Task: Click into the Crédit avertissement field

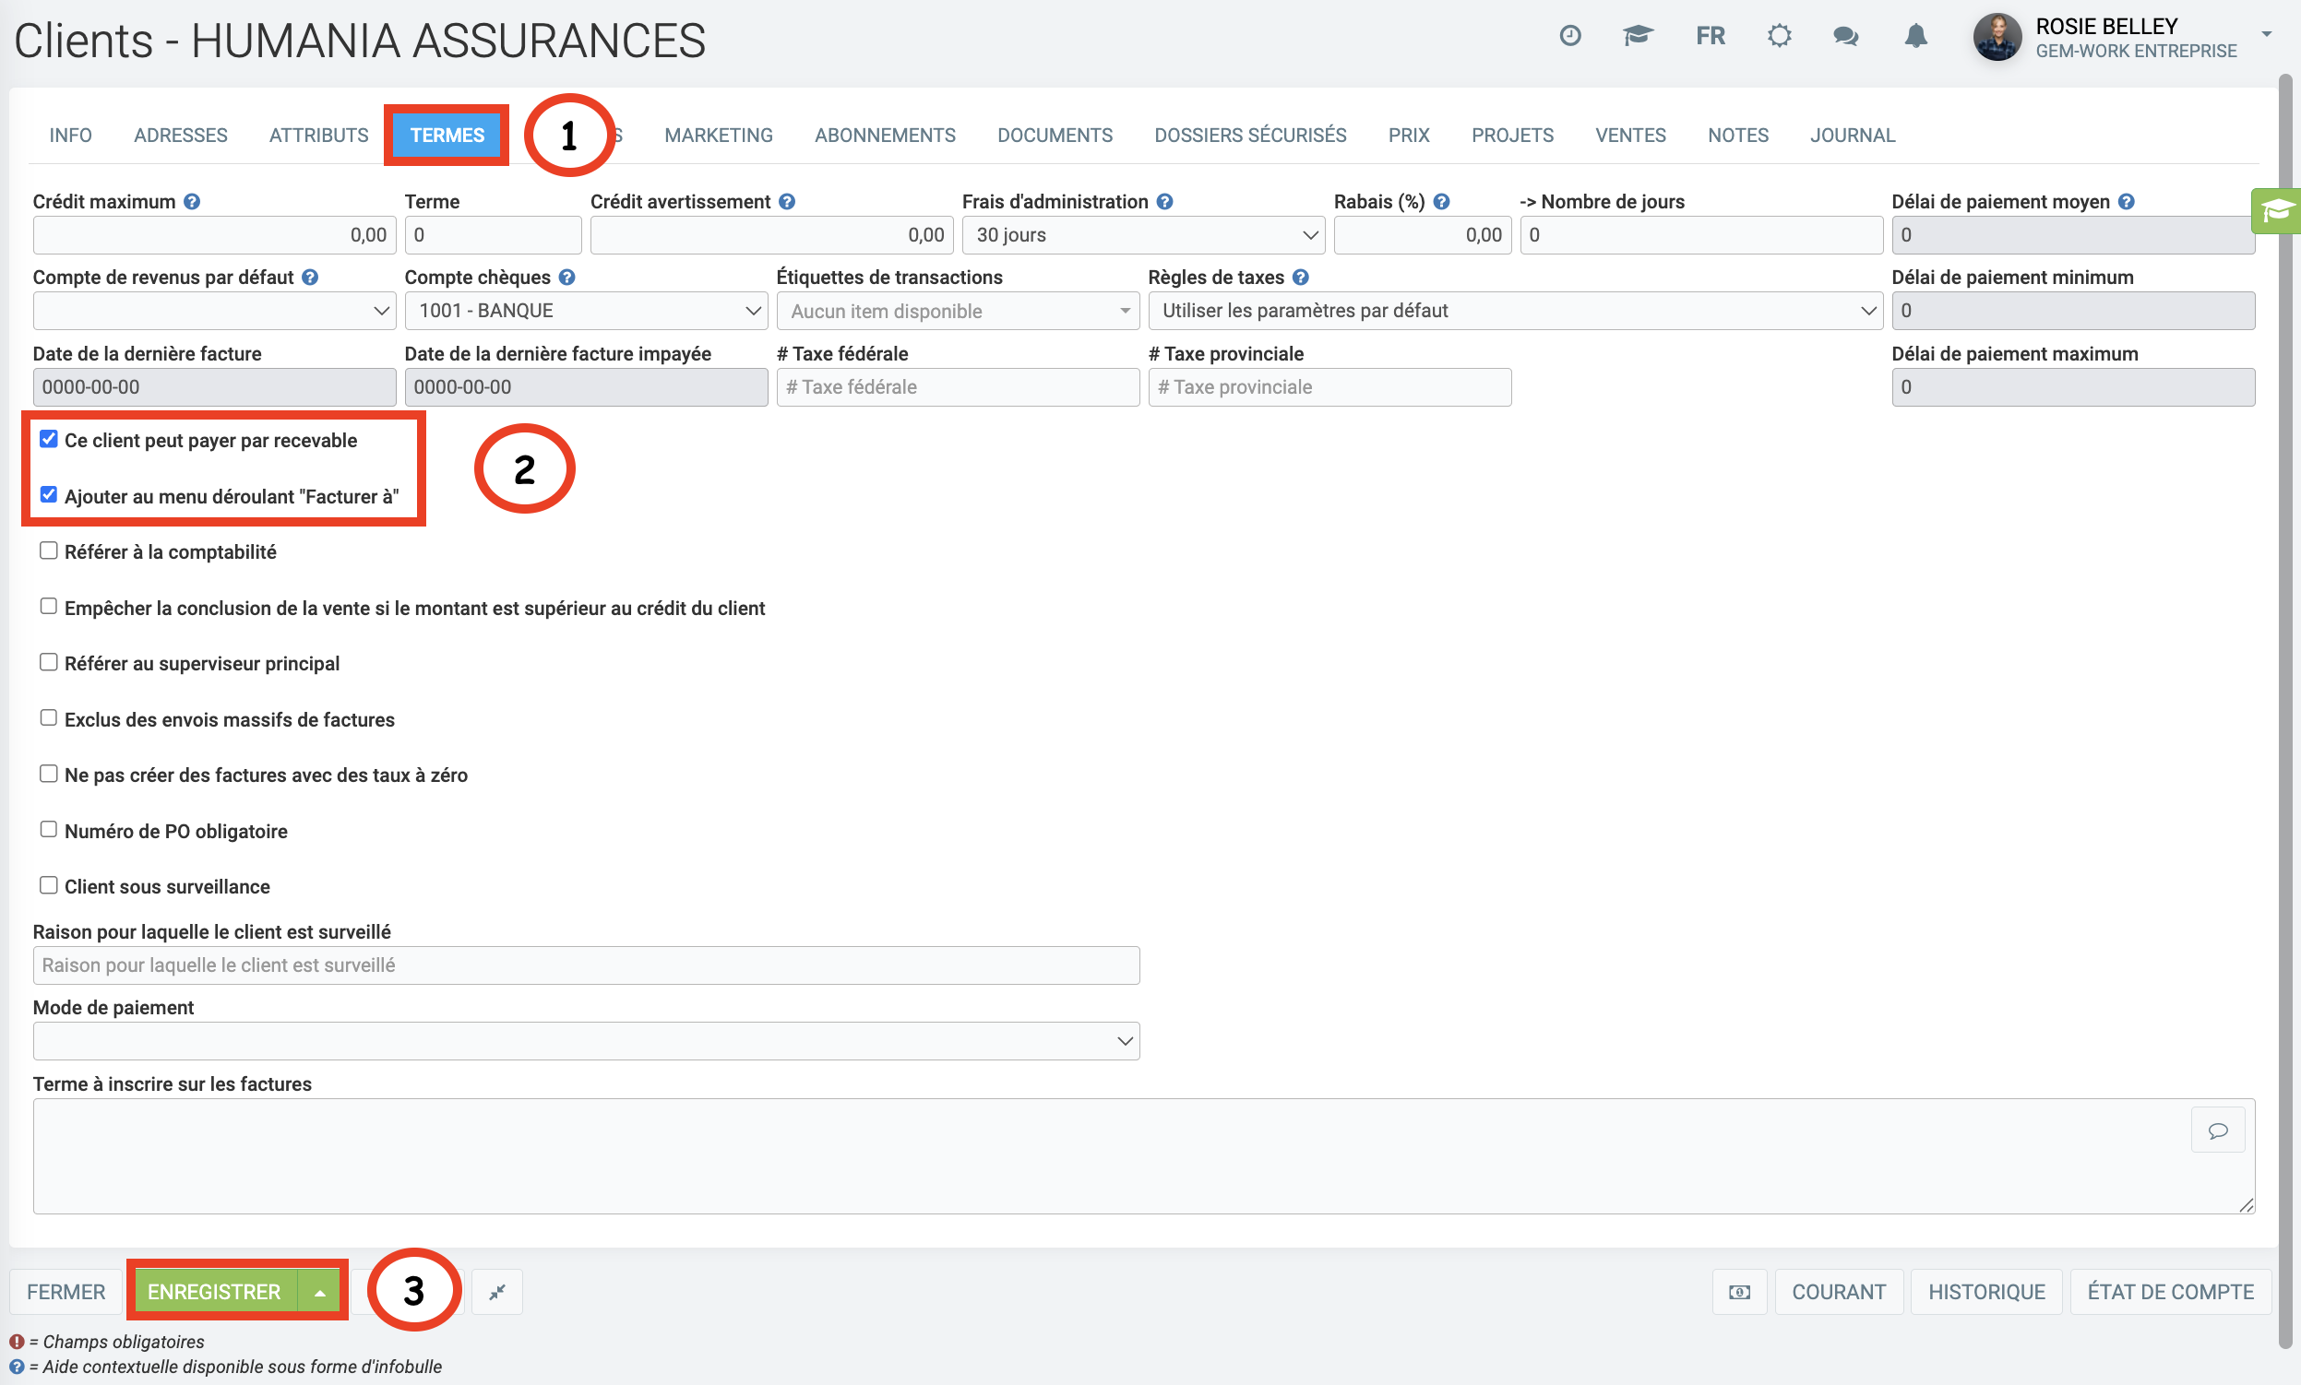Action: (770, 235)
